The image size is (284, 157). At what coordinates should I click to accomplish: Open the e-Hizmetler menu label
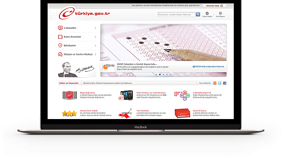(70, 28)
